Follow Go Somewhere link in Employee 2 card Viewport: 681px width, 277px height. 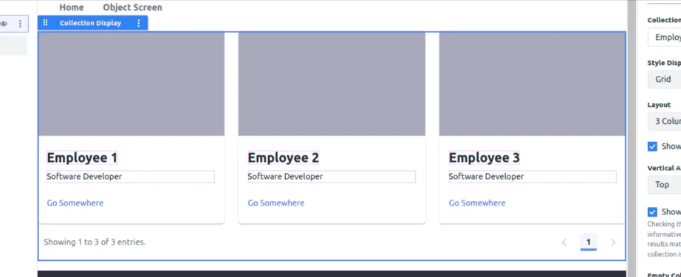(x=276, y=203)
